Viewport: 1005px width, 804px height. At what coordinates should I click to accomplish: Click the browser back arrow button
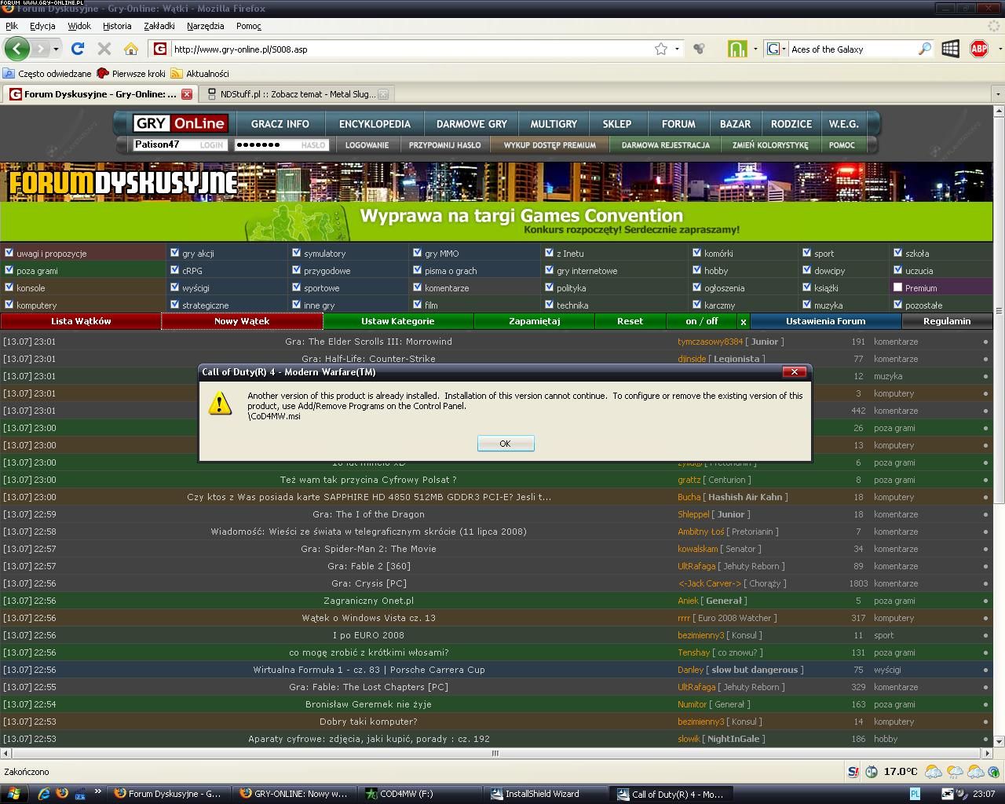17,49
